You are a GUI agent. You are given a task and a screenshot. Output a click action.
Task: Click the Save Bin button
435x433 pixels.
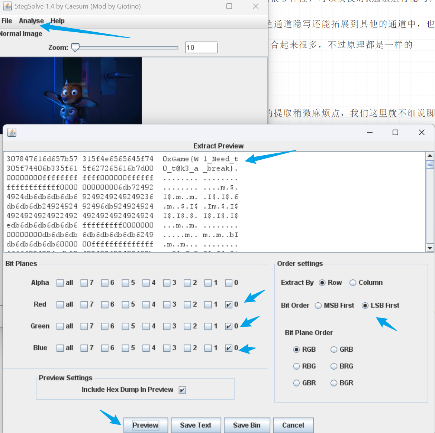246,425
